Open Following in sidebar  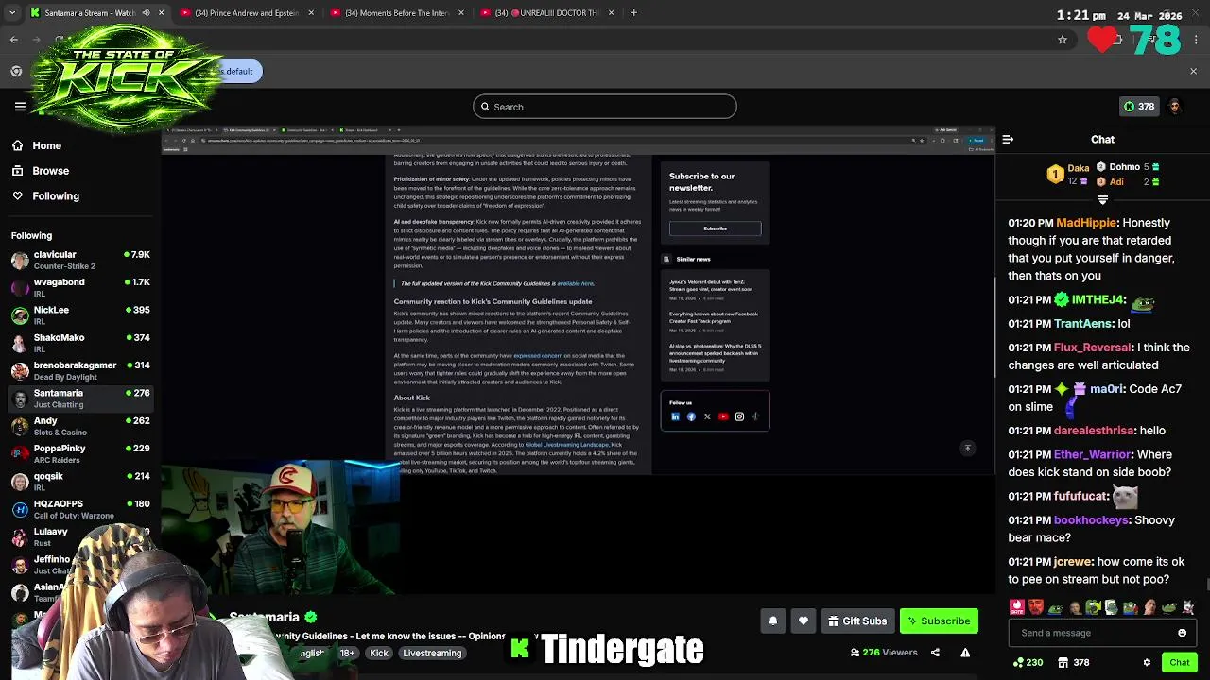tap(45, 195)
